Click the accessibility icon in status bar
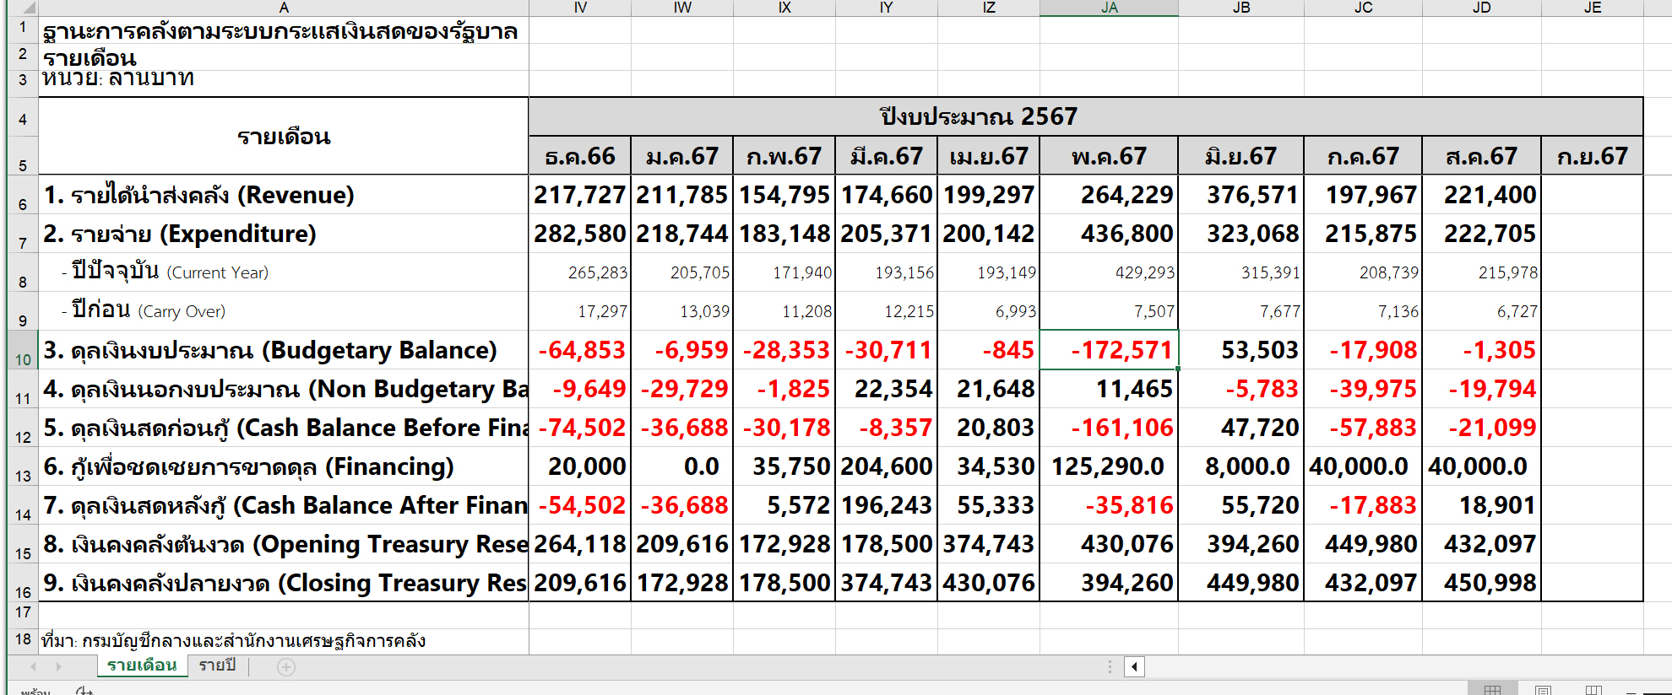Screen dimensions: 1672x695 pos(84,692)
